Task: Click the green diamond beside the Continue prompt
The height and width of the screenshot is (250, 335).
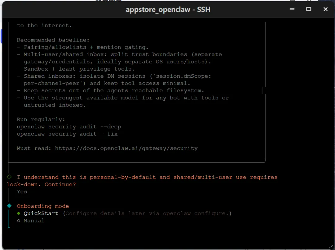Action: [x=9, y=177]
